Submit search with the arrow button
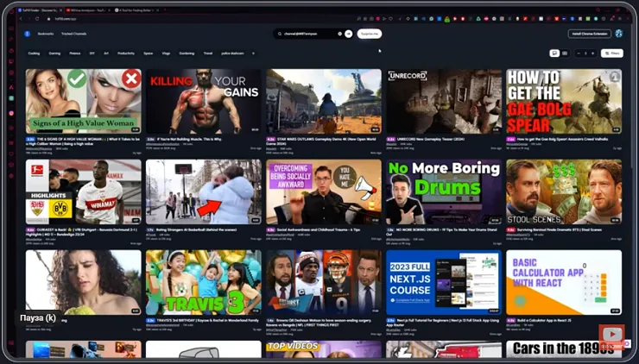This screenshot has width=639, height=364. coord(349,34)
